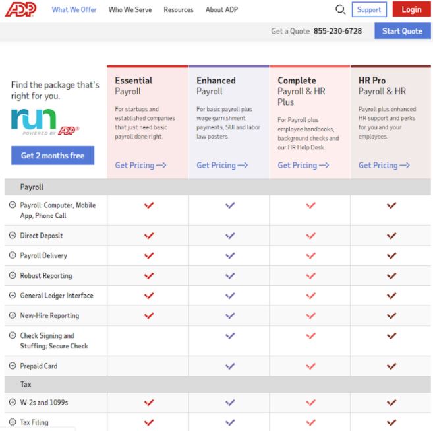The height and width of the screenshot is (431, 433).
Task: Click Essential checkmark for Payroll: Computer row
Action: point(149,205)
